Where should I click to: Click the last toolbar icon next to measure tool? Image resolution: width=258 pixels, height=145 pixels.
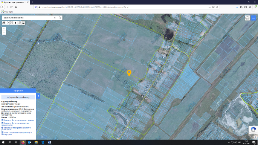point(23,23)
